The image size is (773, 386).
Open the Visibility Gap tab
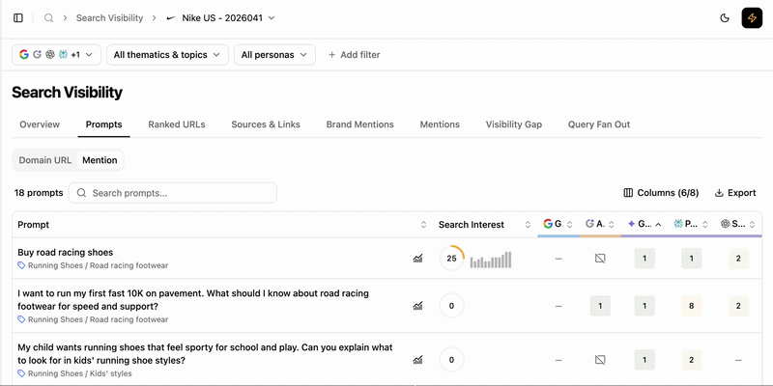point(514,124)
